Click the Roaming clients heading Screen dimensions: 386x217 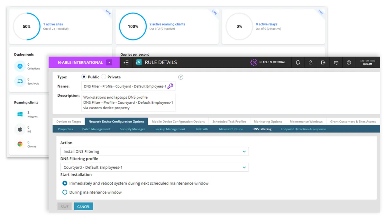(26, 103)
